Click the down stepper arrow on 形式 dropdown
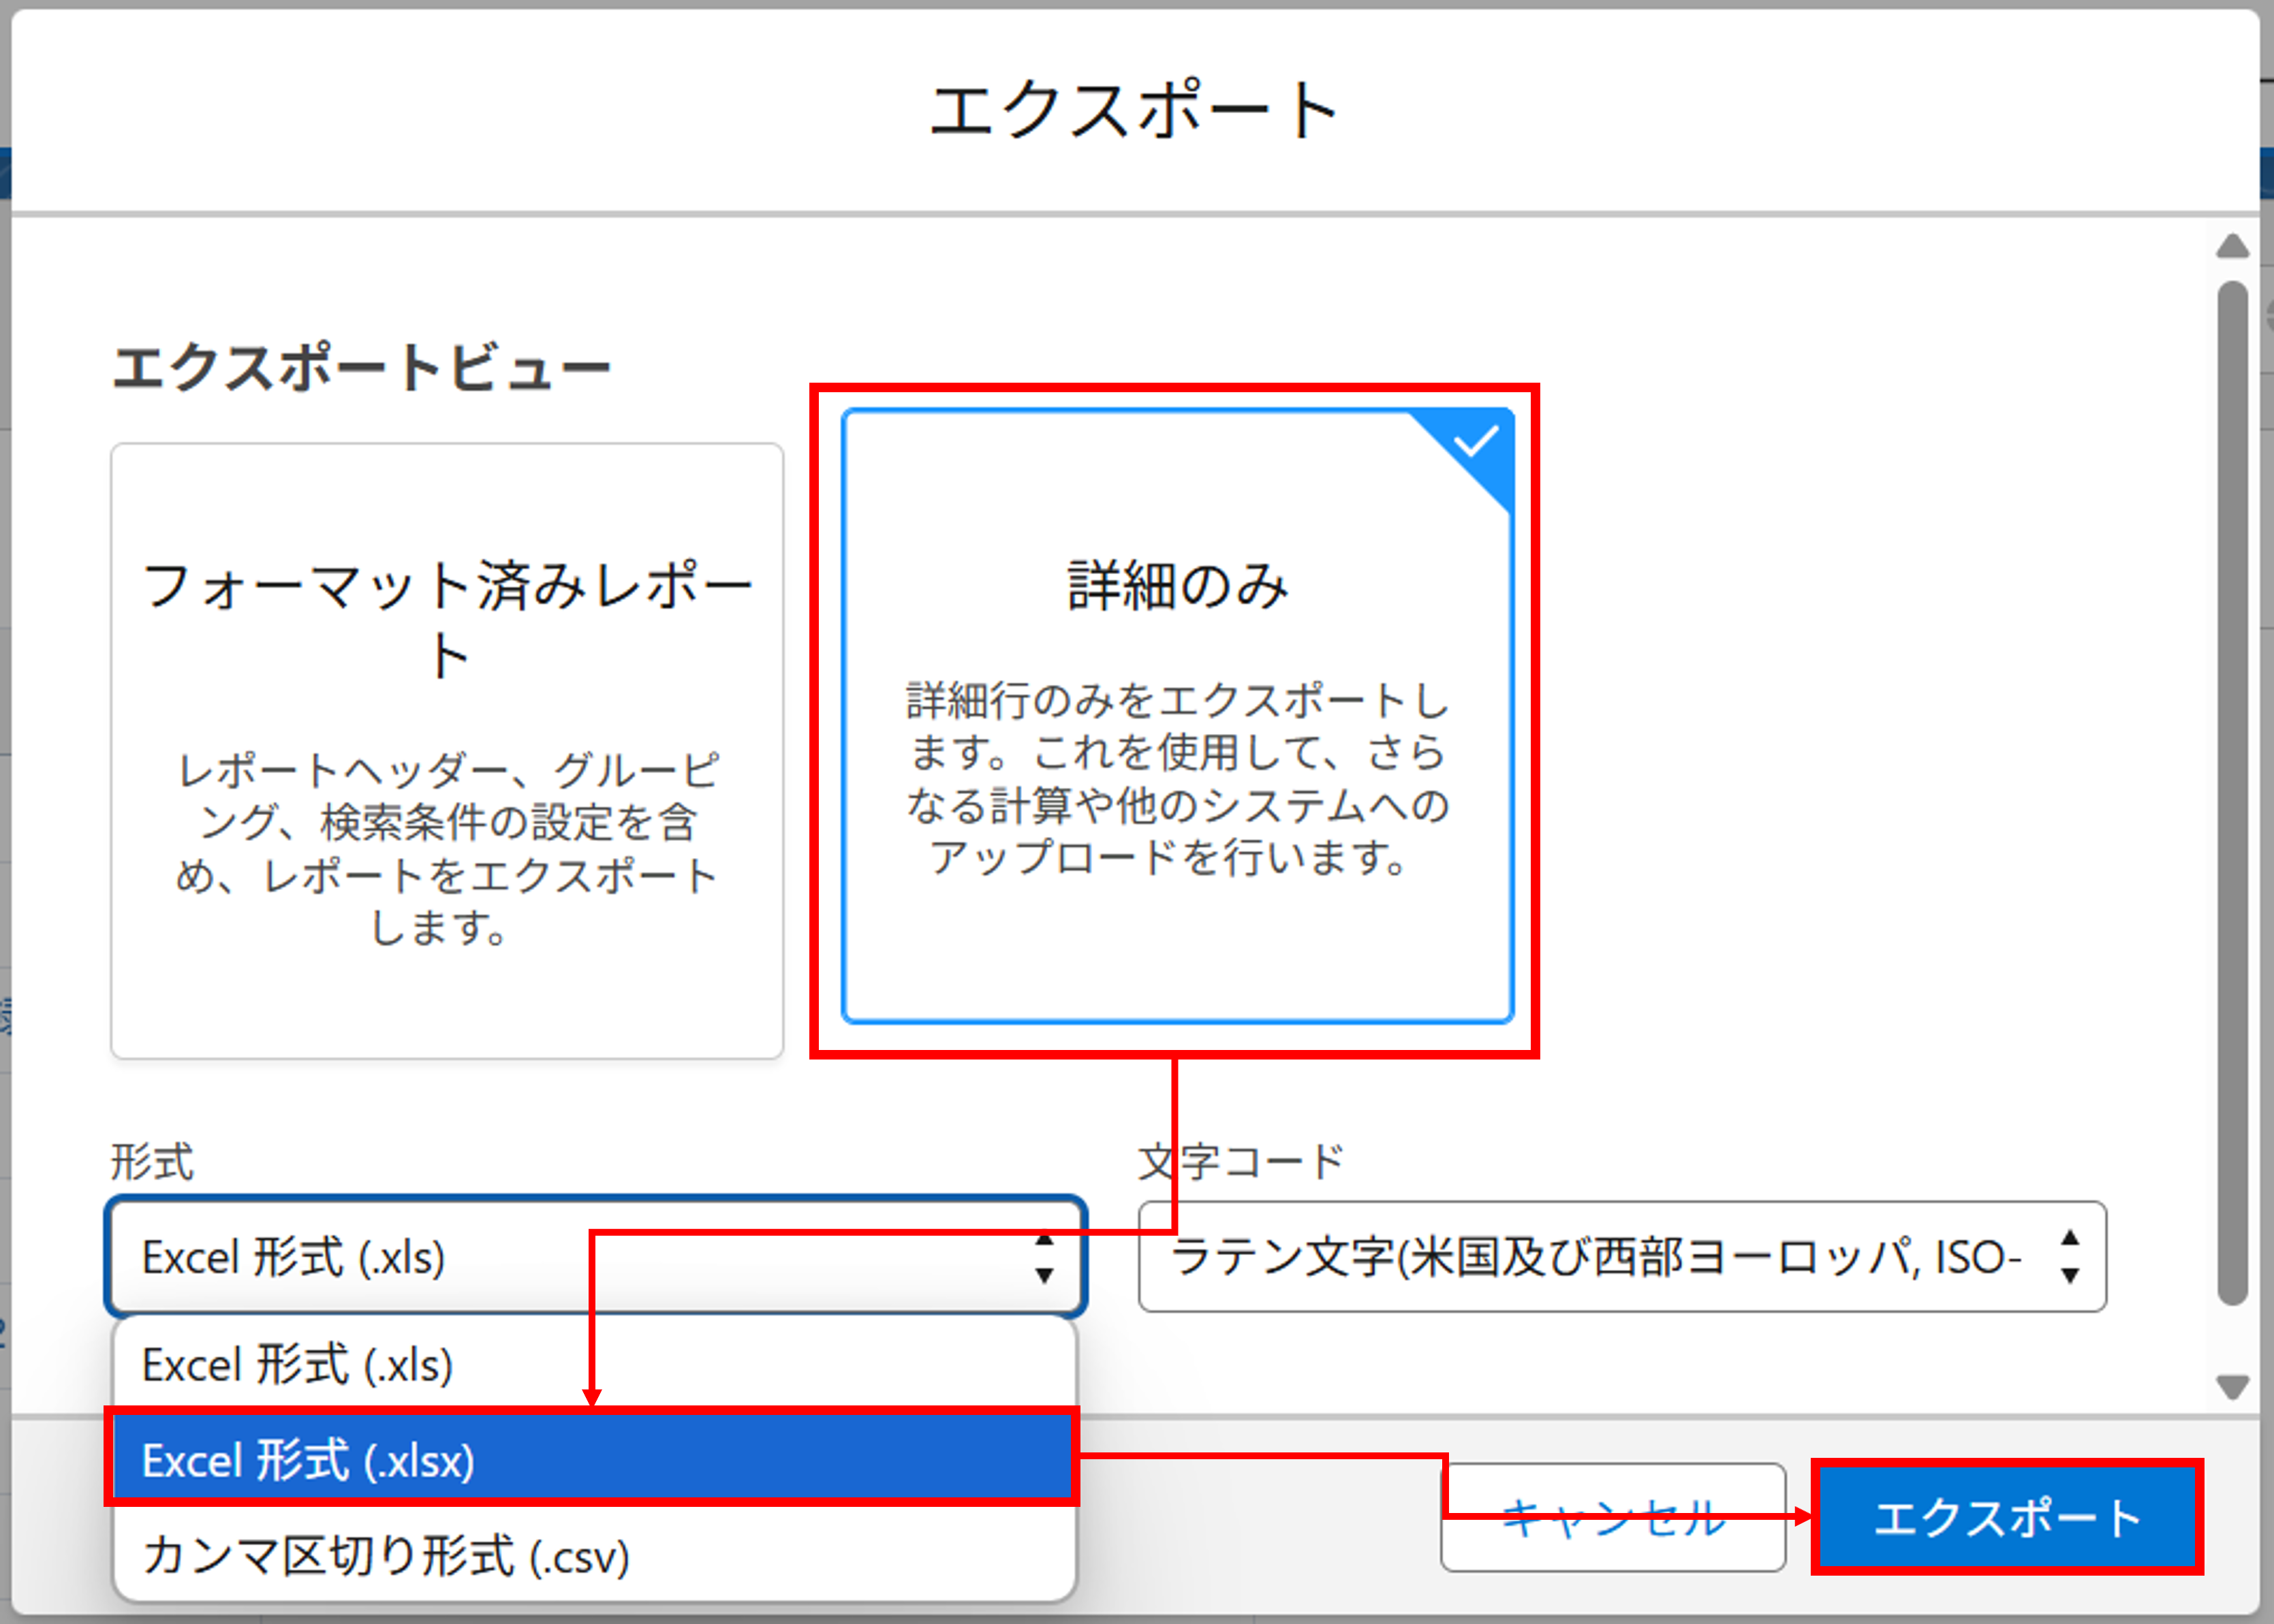Image resolution: width=2274 pixels, height=1624 pixels. click(x=1044, y=1275)
